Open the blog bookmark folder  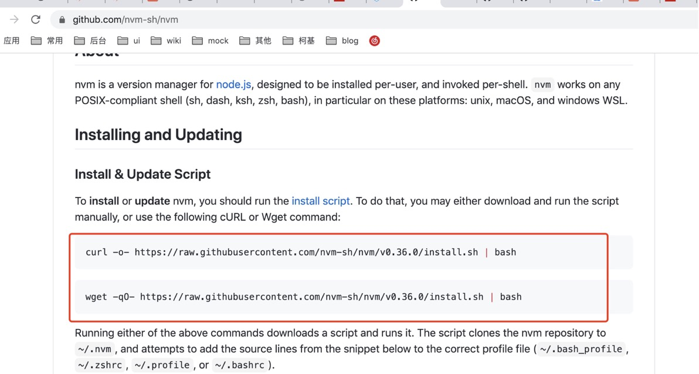coord(342,40)
